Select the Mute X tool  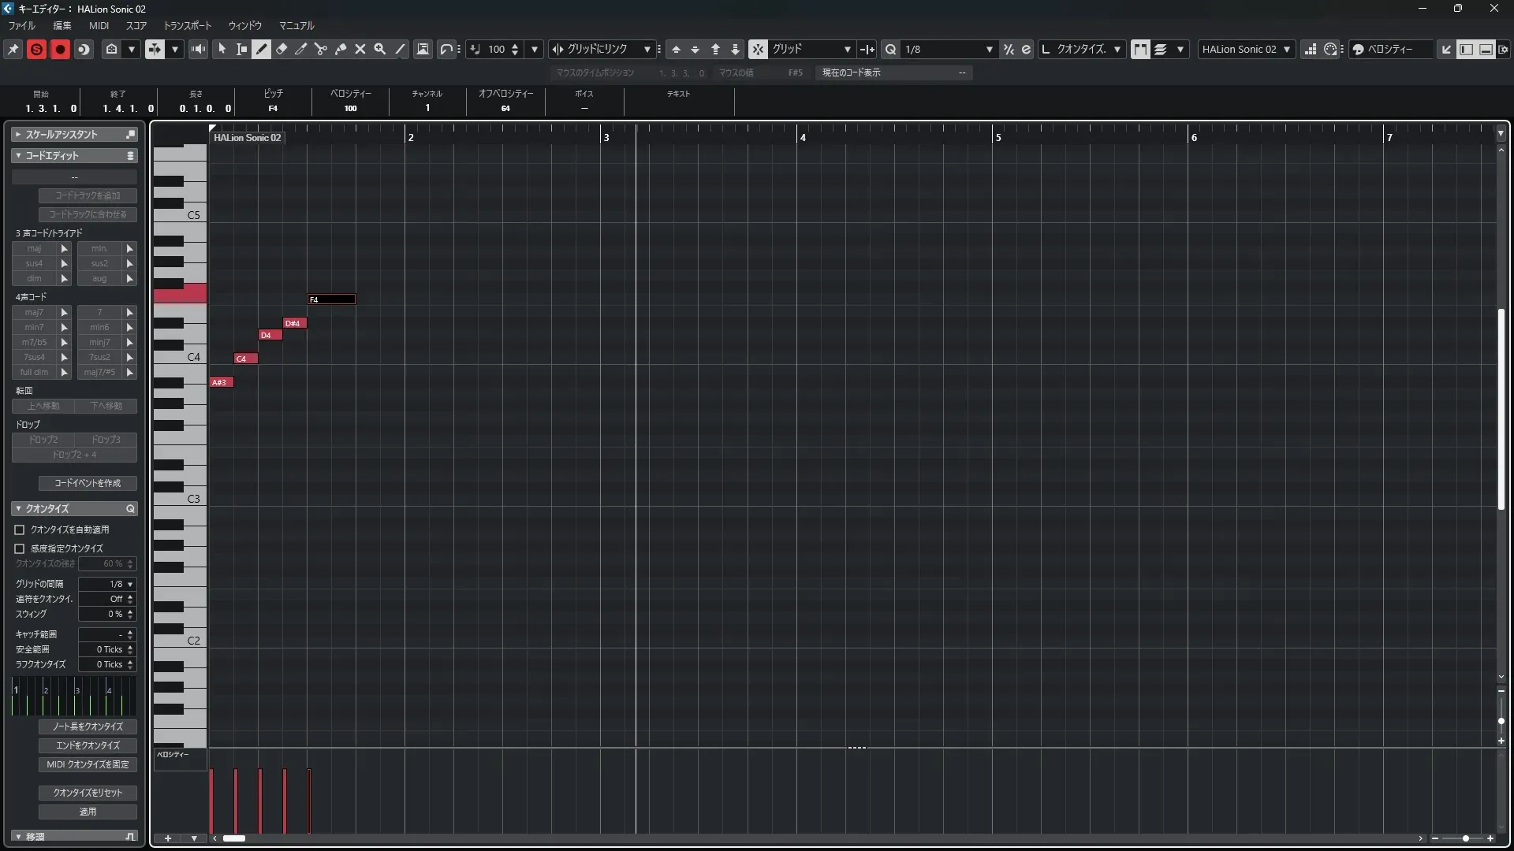[x=360, y=49]
